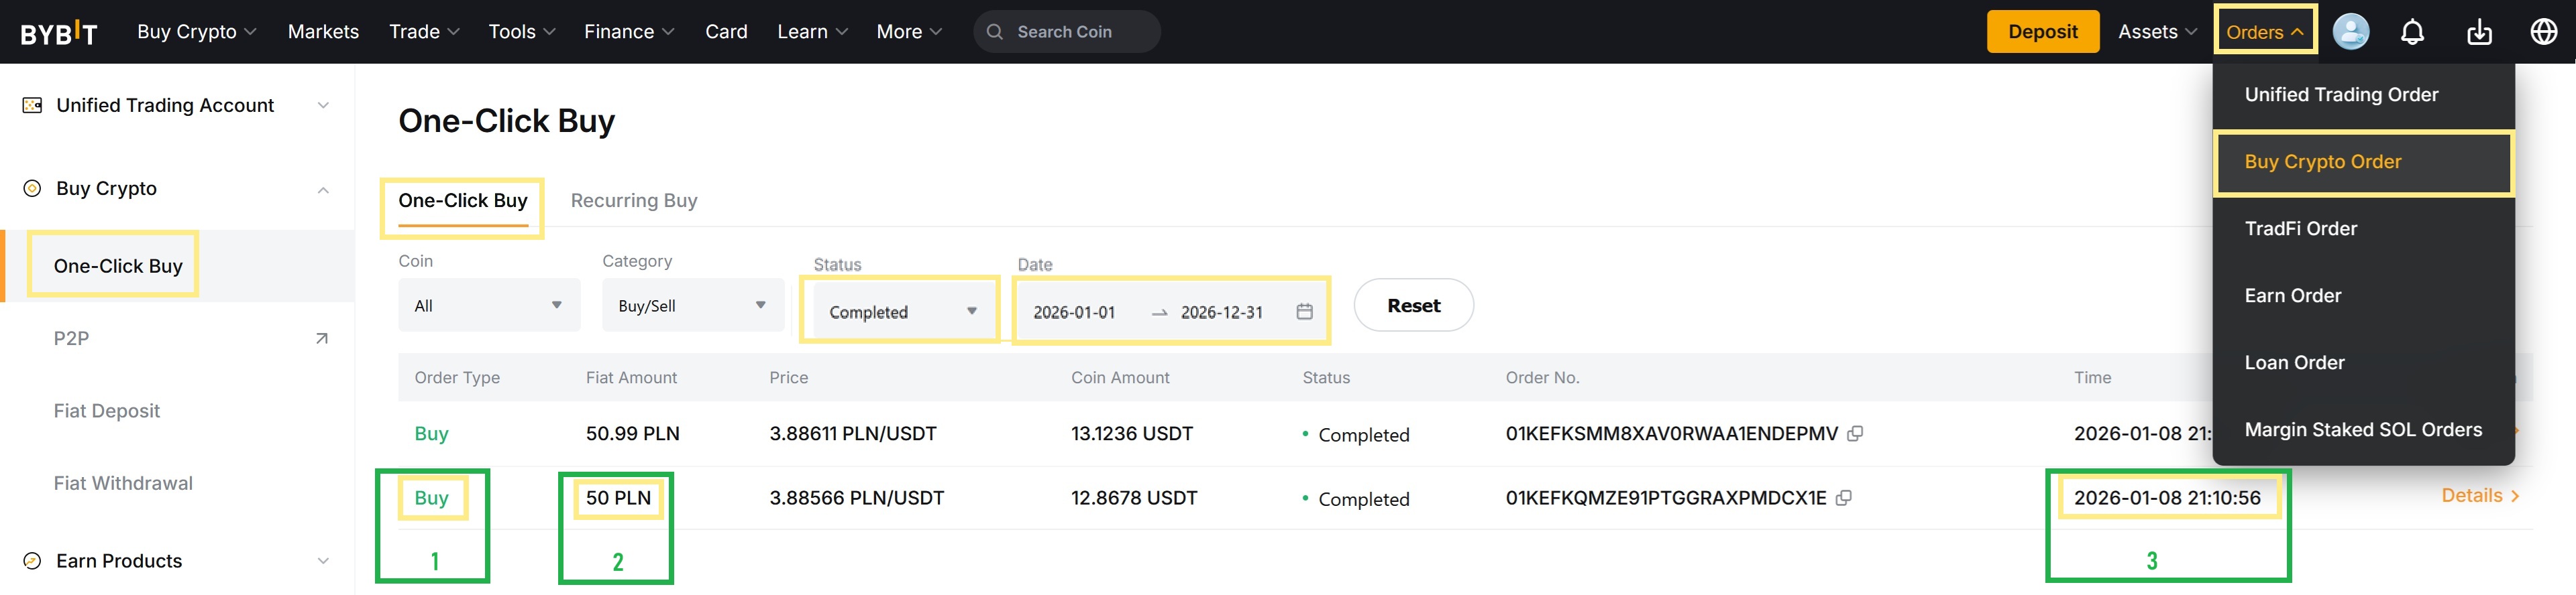
Task: Open the Status Completed dropdown
Action: click(904, 312)
